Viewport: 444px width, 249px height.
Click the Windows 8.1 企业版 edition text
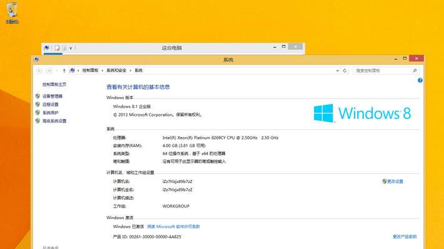pyautogui.click(x=132, y=106)
